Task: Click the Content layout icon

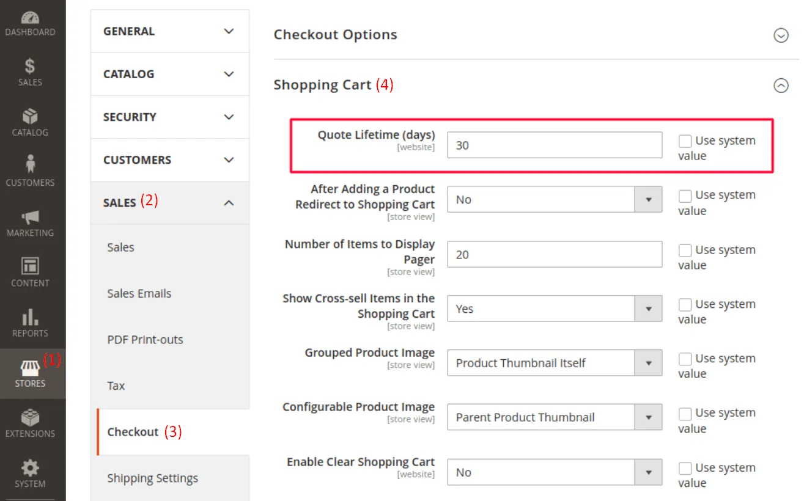Action: [x=30, y=266]
